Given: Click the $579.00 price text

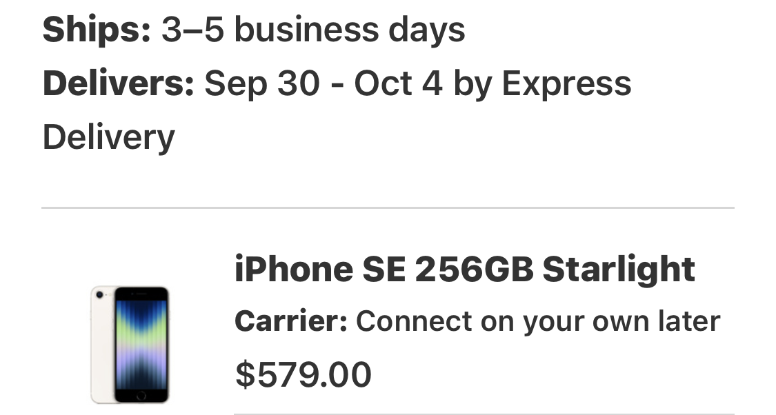Looking at the screenshot, I should (304, 374).
